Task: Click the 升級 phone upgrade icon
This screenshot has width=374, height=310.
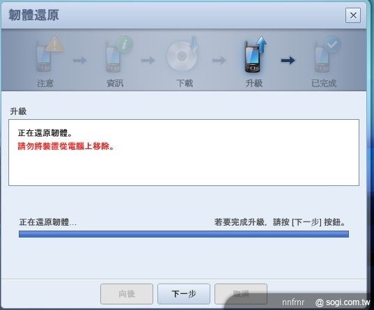Action: (255, 54)
